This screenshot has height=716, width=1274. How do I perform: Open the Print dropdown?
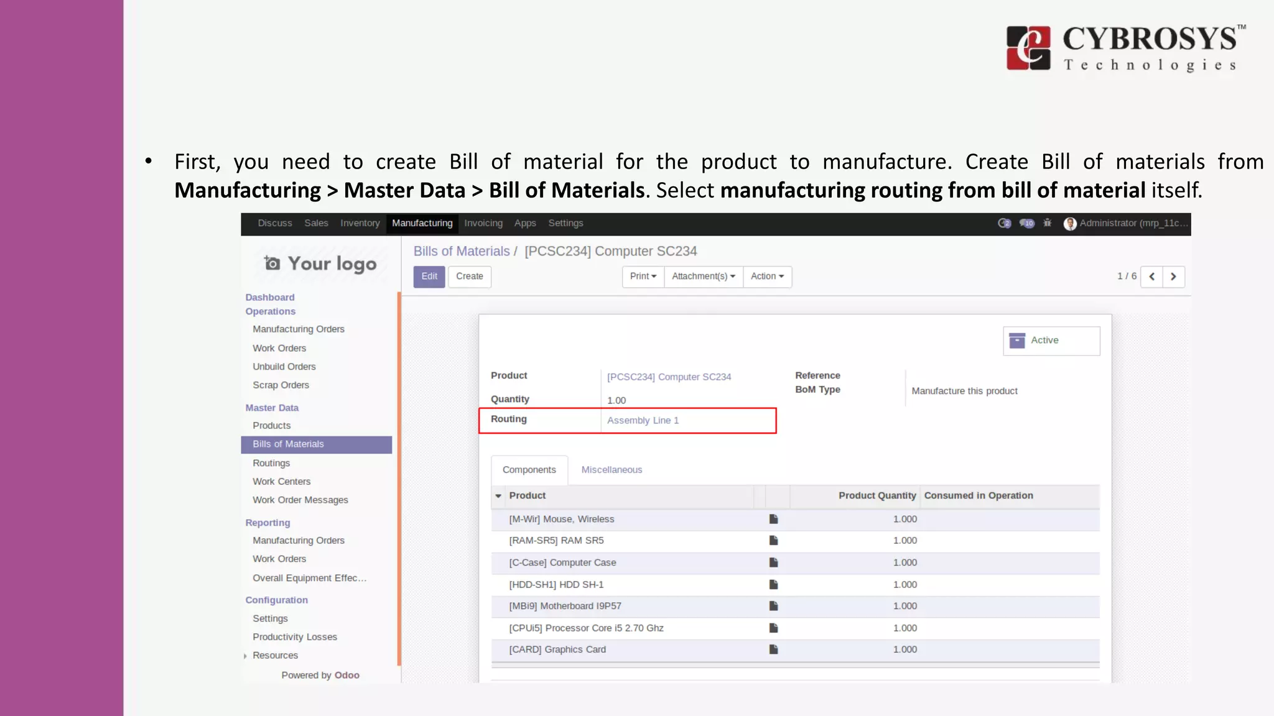point(643,277)
